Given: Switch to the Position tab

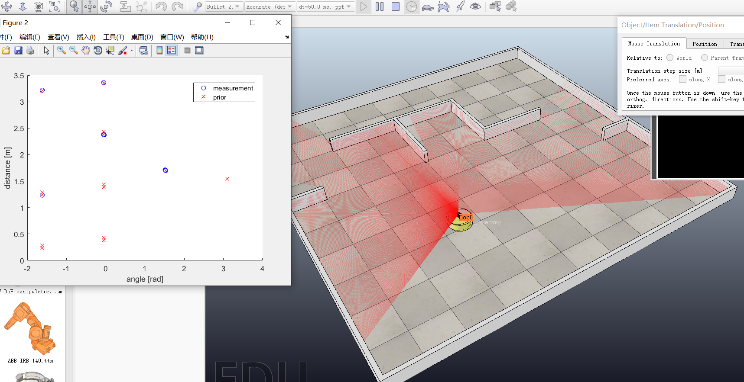Looking at the screenshot, I should click(705, 44).
